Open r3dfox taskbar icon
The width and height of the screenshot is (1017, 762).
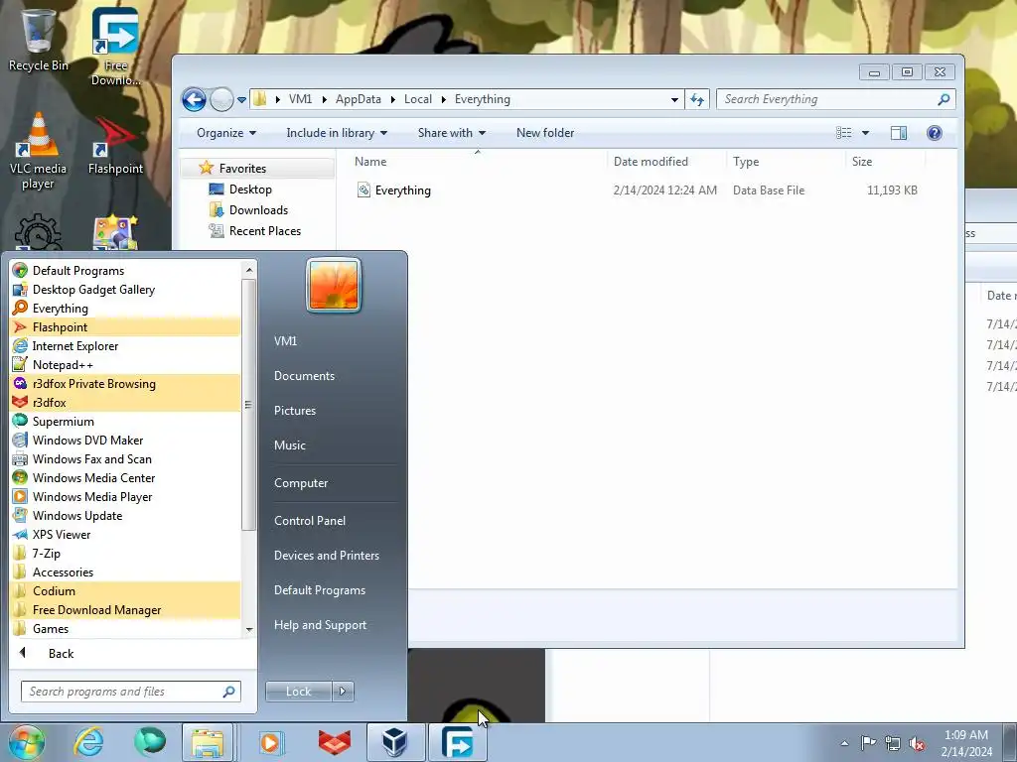click(x=334, y=742)
